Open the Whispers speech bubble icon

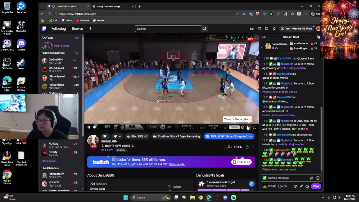coord(267,29)
